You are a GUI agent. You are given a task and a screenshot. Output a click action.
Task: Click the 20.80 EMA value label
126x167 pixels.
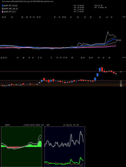tap(118, 40)
